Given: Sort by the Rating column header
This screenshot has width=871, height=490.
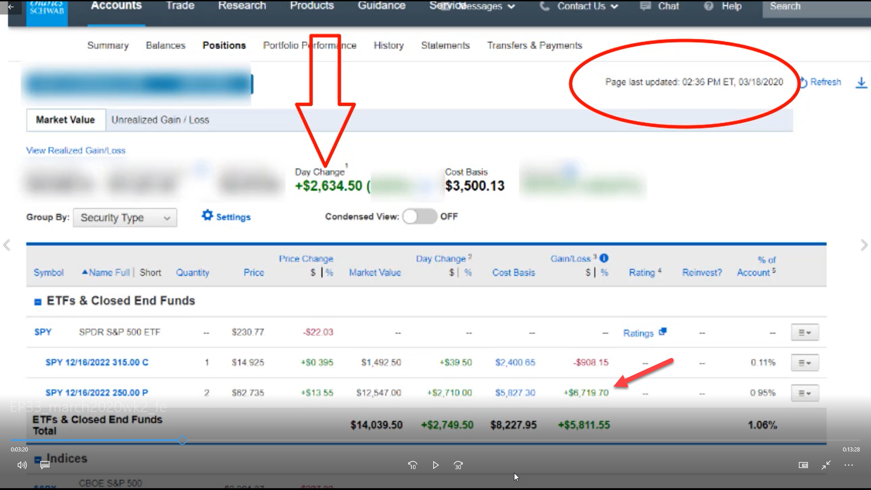Looking at the screenshot, I should (x=642, y=273).
